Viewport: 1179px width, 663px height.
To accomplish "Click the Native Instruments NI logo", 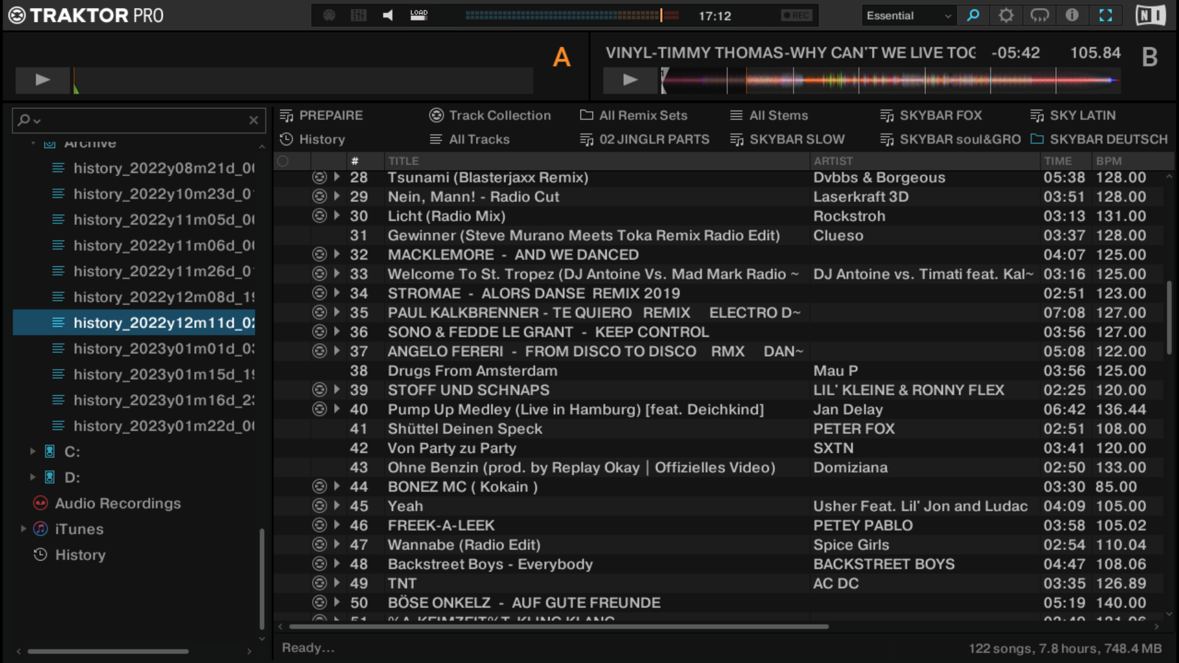I will [1150, 15].
